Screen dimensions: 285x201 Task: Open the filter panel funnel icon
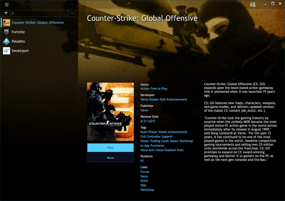tap(6, 13)
